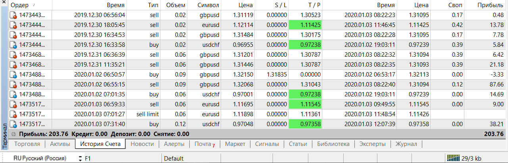Switch to the Алерты tab
Image resolution: width=508 pixels, height=163 pixels.
click(x=174, y=144)
